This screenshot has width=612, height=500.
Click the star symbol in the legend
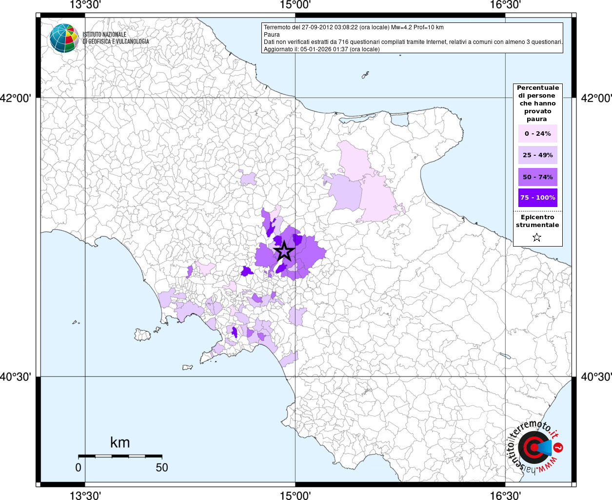tap(537, 238)
